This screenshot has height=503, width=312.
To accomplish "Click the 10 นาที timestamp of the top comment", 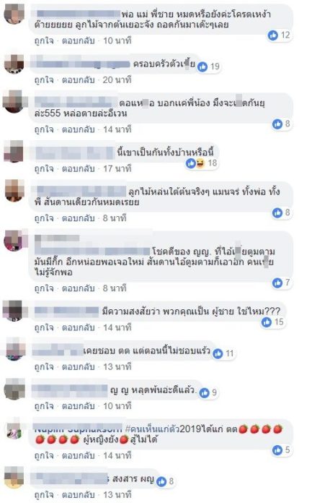I will (x=117, y=40).
